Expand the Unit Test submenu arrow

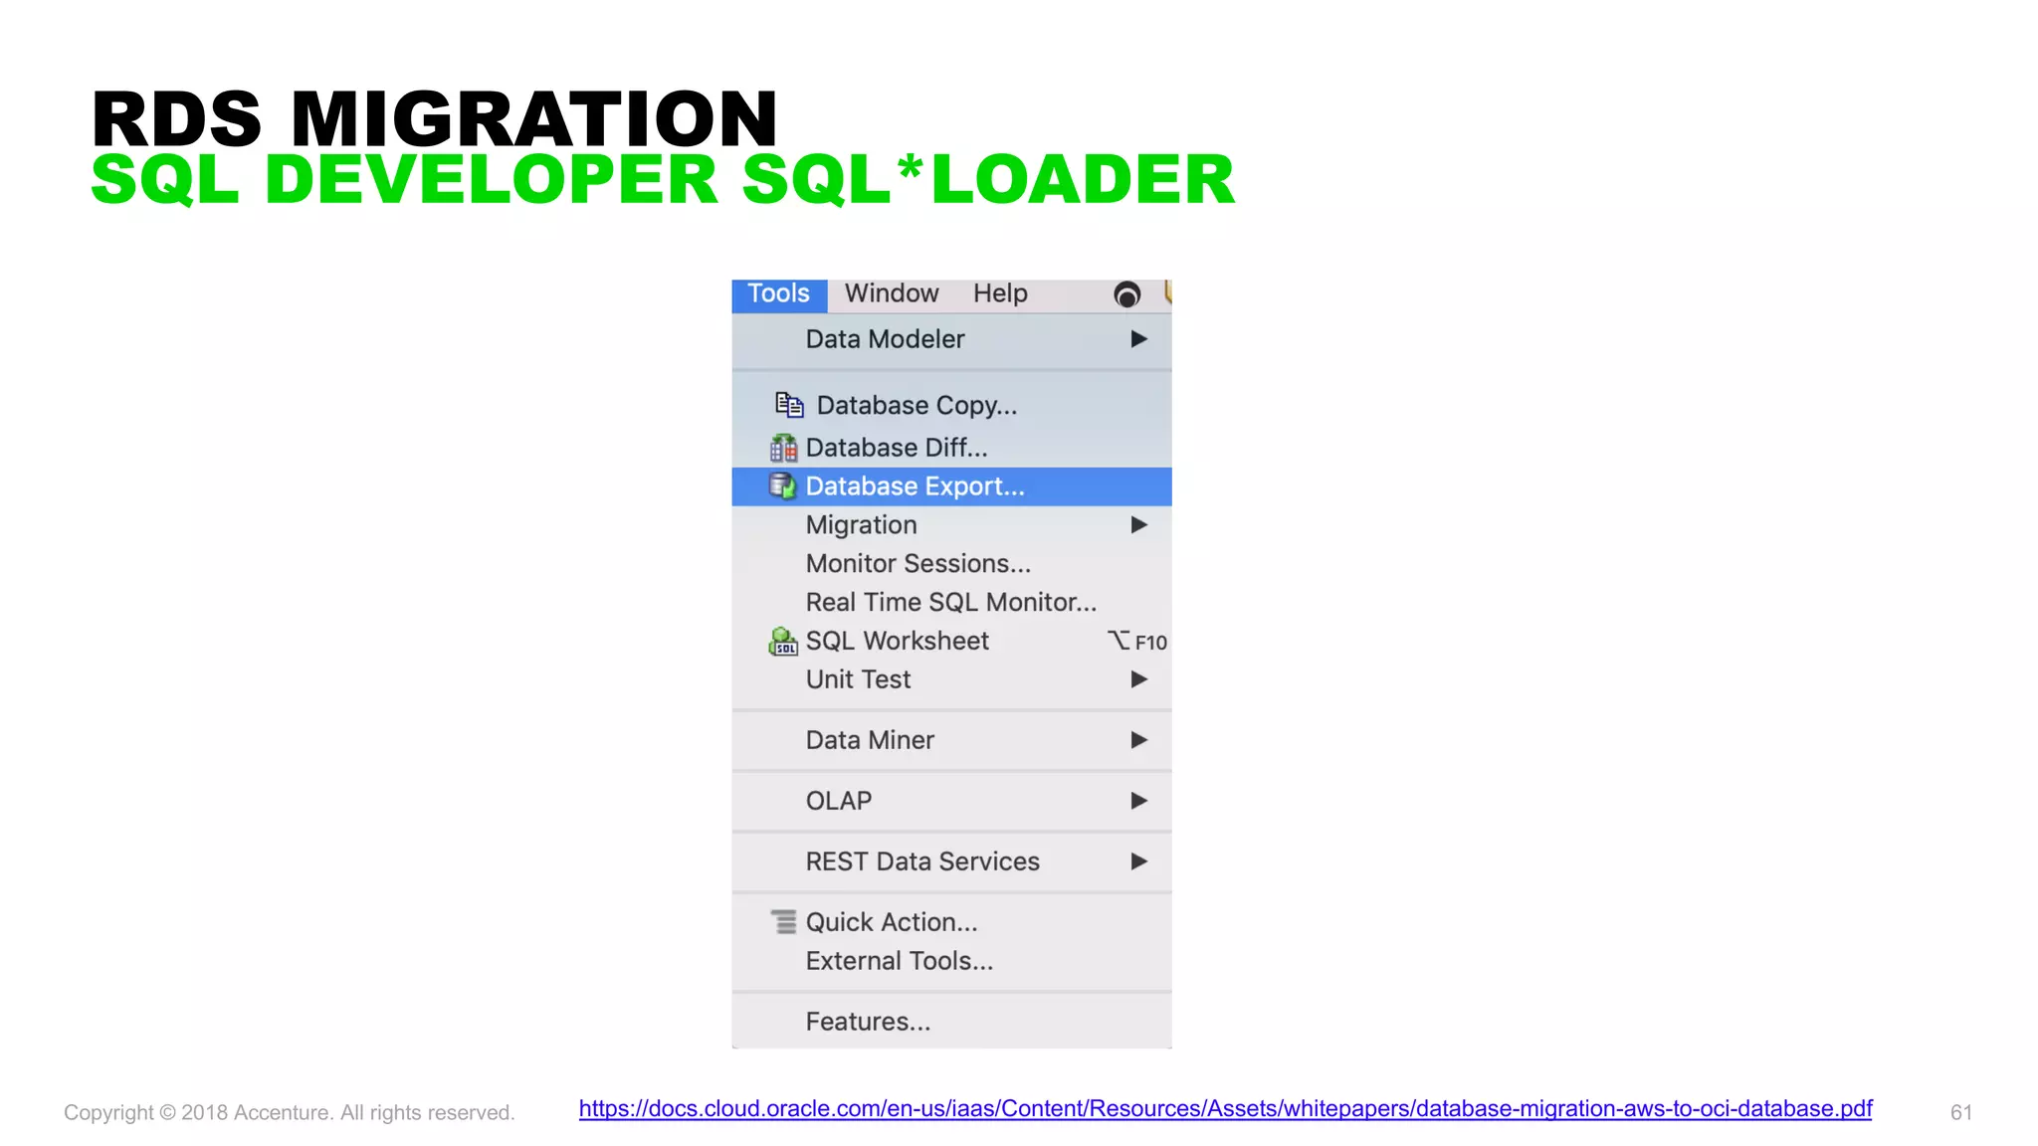[x=1139, y=679]
